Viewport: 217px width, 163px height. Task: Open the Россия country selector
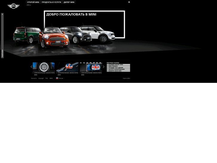point(61,78)
